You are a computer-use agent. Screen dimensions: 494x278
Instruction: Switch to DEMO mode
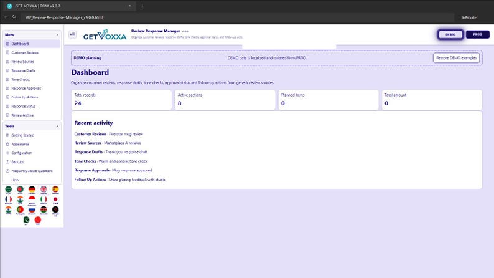[450, 34]
